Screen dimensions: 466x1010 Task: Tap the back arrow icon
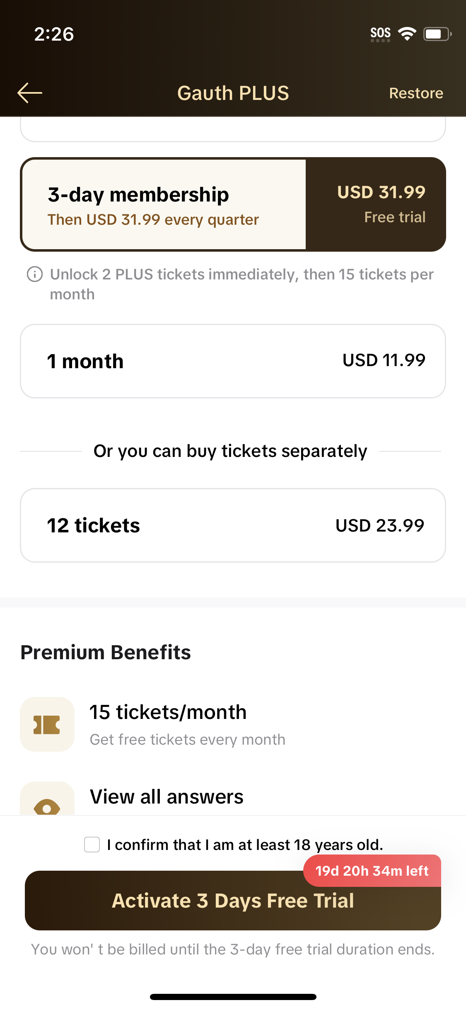[30, 93]
